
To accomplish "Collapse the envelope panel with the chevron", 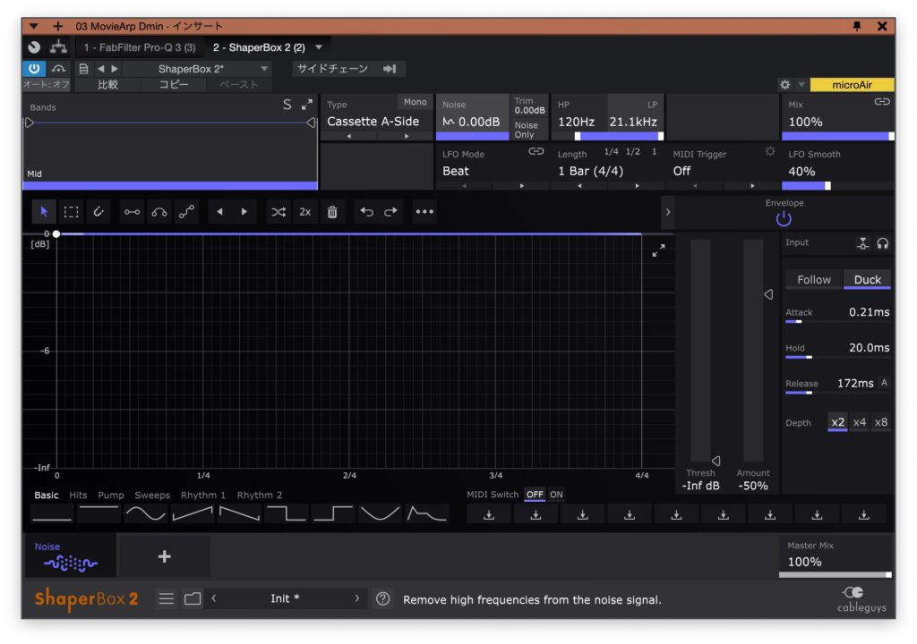I will [x=666, y=212].
